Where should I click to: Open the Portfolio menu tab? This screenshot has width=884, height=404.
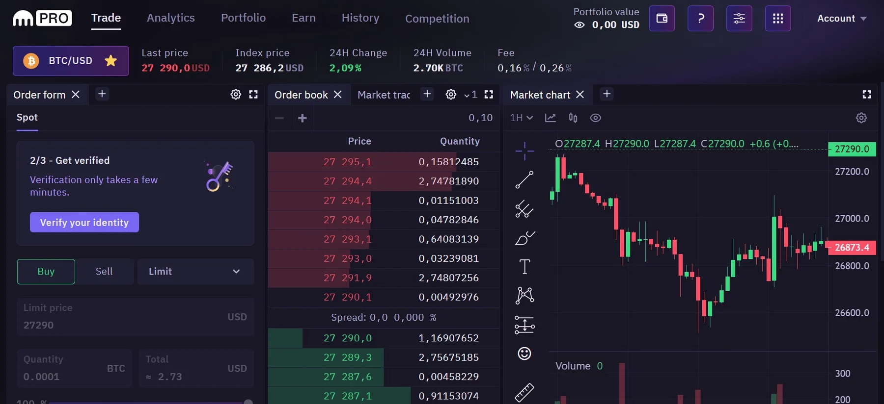click(x=244, y=18)
